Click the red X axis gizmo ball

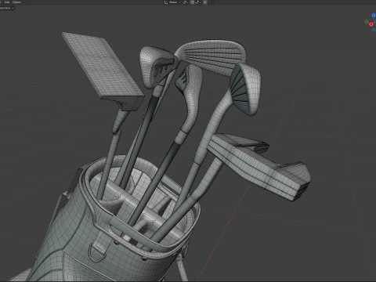pyautogui.click(x=371, y=24)
